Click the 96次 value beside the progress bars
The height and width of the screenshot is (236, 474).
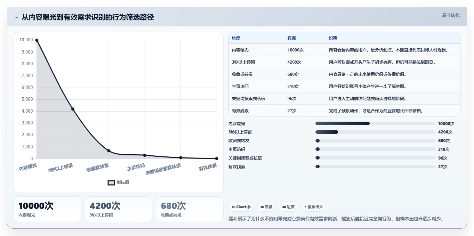[443, 158]
